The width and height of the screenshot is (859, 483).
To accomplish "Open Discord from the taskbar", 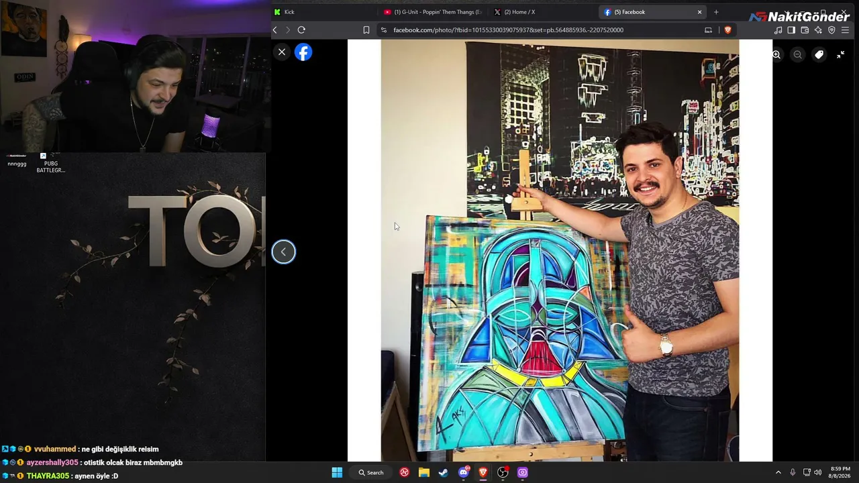I will (x=464, y=472).
